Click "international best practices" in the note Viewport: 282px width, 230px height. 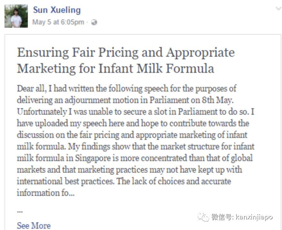(x=64, y=181)
